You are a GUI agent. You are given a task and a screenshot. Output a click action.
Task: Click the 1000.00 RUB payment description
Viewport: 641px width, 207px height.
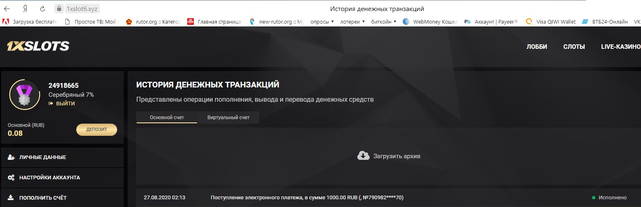coord(307,198)
